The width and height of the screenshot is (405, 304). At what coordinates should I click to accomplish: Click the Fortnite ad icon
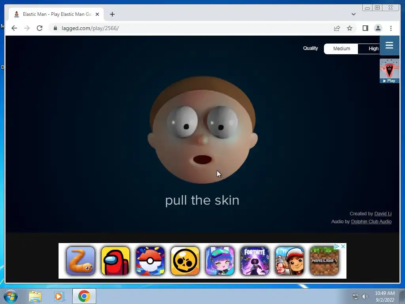(254, 261)
